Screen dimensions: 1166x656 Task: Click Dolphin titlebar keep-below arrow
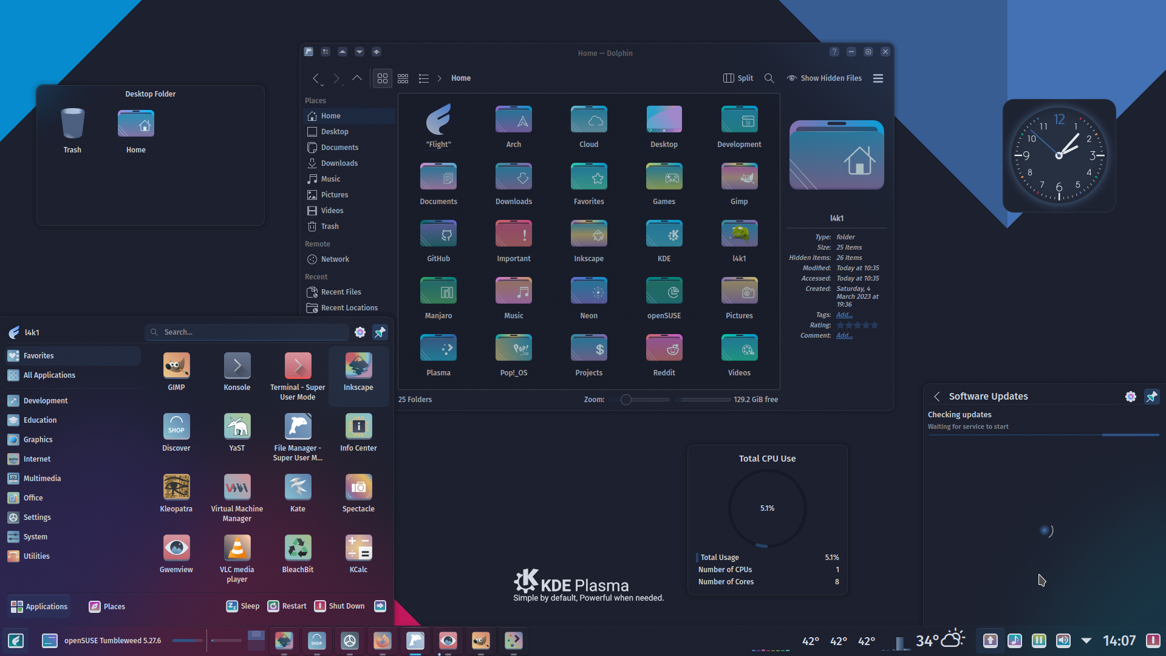pyautogui.click(x=360, y=52)
